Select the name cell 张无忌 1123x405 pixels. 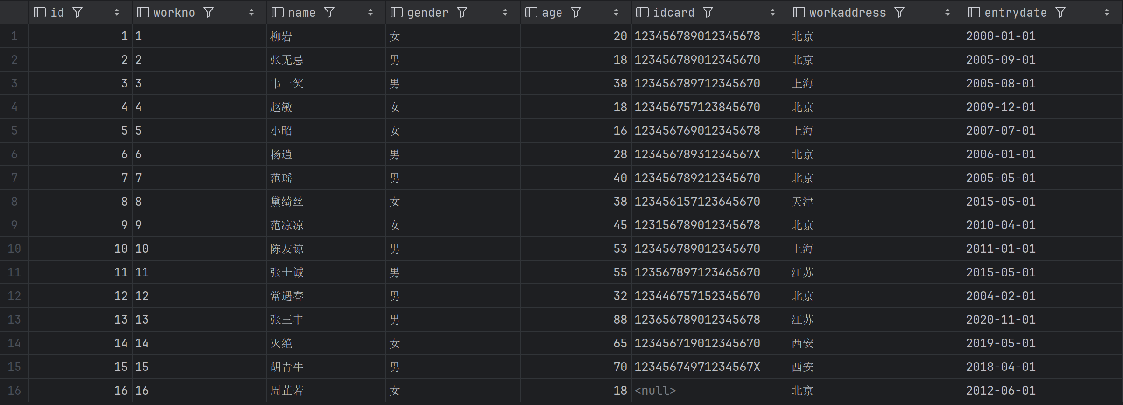pyautogui.click(x=287, y=60)
